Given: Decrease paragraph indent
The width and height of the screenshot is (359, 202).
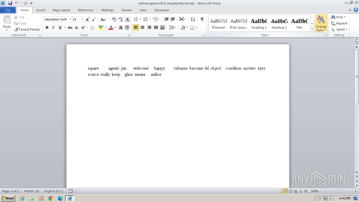Looking at the screenshot, I should coord(166,19).
